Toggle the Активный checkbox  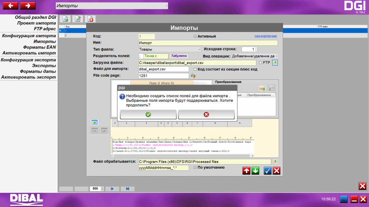pos(195,36)
